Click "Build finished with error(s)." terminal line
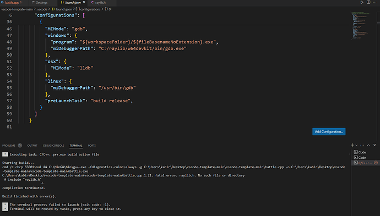The height and width of the screenshot is (216, 380). pyautogui.click(x=29, y=196)
